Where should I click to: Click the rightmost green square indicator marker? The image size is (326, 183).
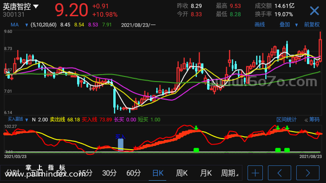coord(287,150)
